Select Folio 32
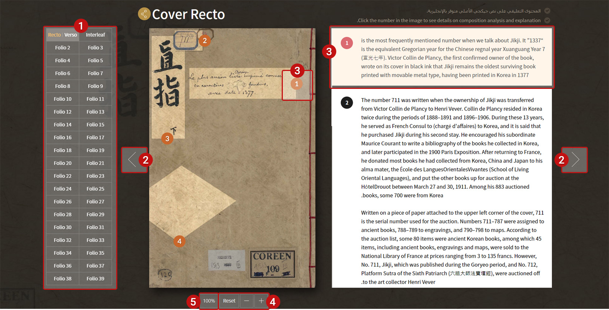 63,240
